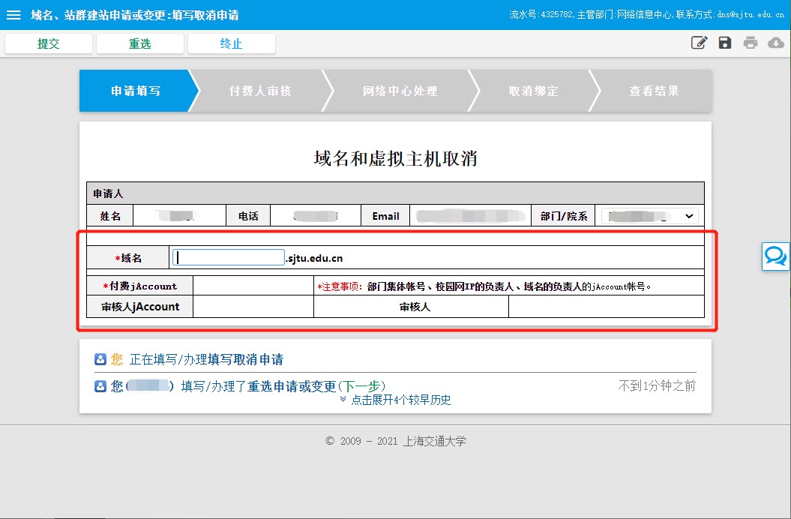Click the 域名和虚拟主机取消 heading
Image resolution: width=791 pixels, height=519 pixels.
pos(396,158)
